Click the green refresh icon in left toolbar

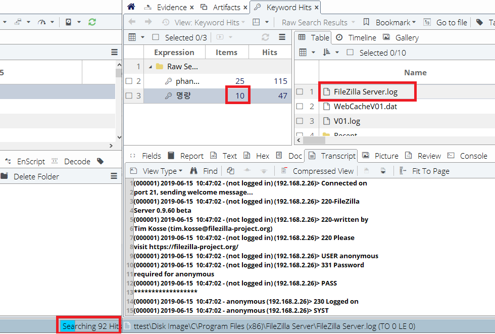92,22
